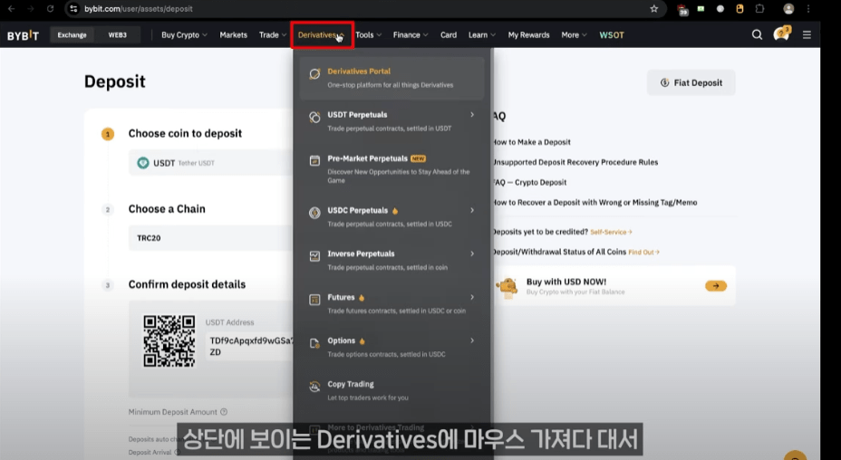Screen dimensions: 841x460
Task: Select Pre-Market Perpetuals menu entry
Action: click(x=392, y=169)
